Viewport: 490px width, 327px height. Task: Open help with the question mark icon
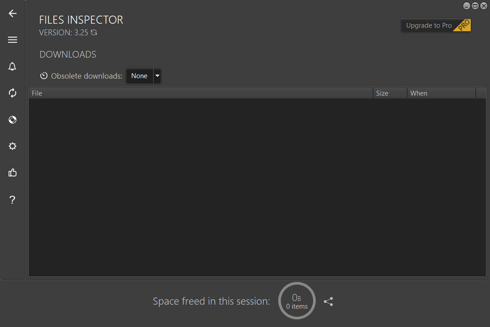pos(13,200)
